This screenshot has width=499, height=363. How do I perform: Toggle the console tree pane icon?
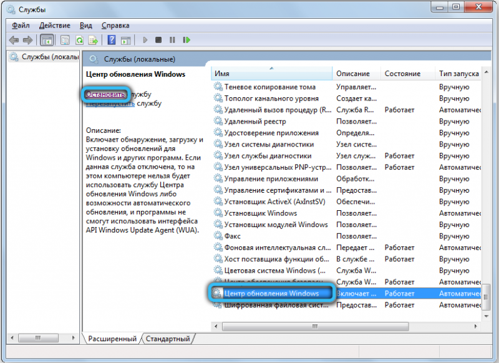[x=47, y=40]
